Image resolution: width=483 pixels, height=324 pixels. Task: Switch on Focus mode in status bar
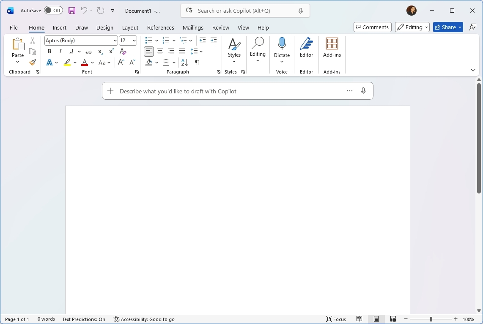point(336,319)
